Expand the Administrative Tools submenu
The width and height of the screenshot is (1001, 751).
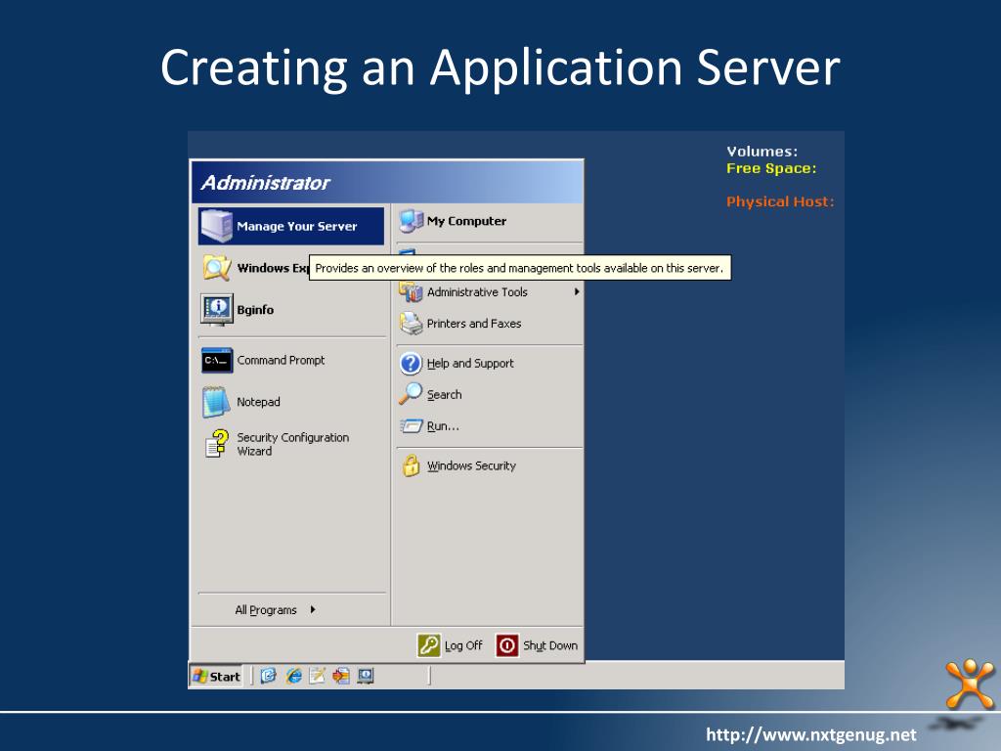pos(489,291)
